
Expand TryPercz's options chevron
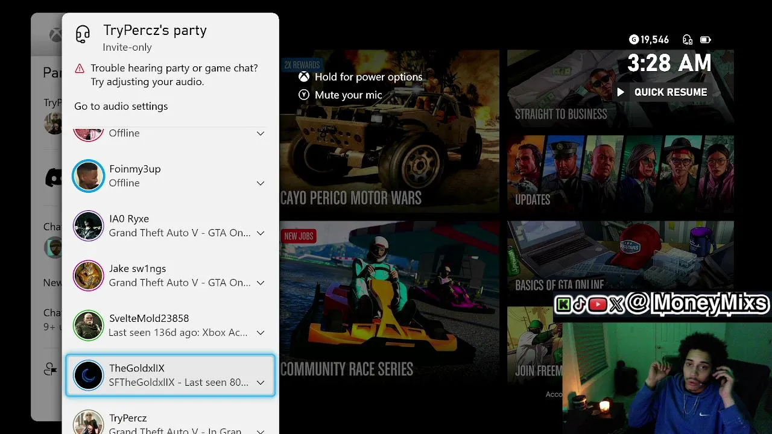(x=261, y=432)
